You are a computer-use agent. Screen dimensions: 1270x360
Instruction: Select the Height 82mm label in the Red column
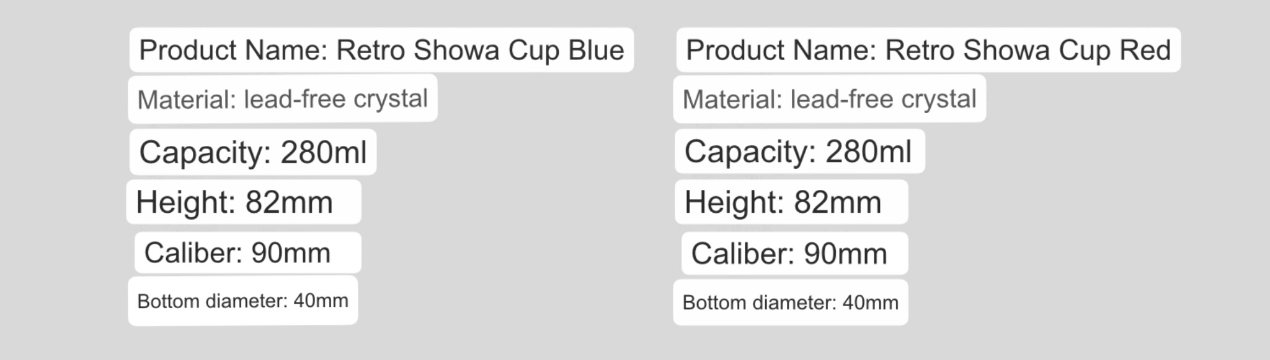791,202
